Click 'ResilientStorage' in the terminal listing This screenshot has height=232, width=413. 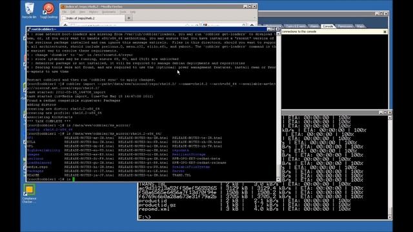[189, 155]
